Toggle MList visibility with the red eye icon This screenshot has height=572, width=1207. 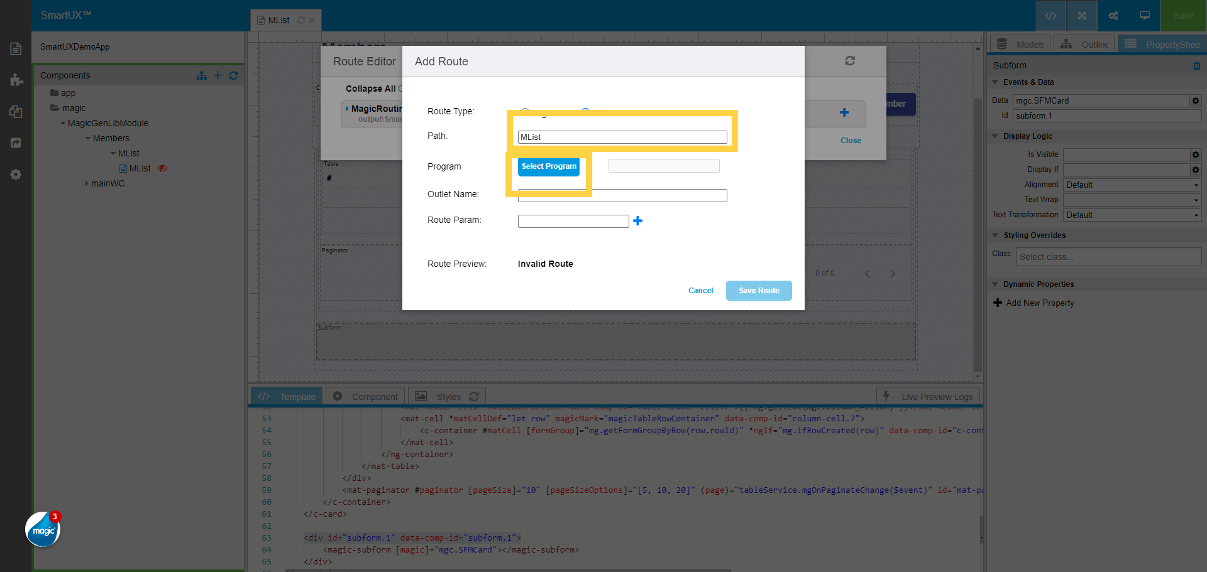[162, 168]
